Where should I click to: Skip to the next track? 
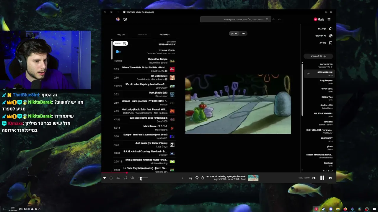point(330,178)
